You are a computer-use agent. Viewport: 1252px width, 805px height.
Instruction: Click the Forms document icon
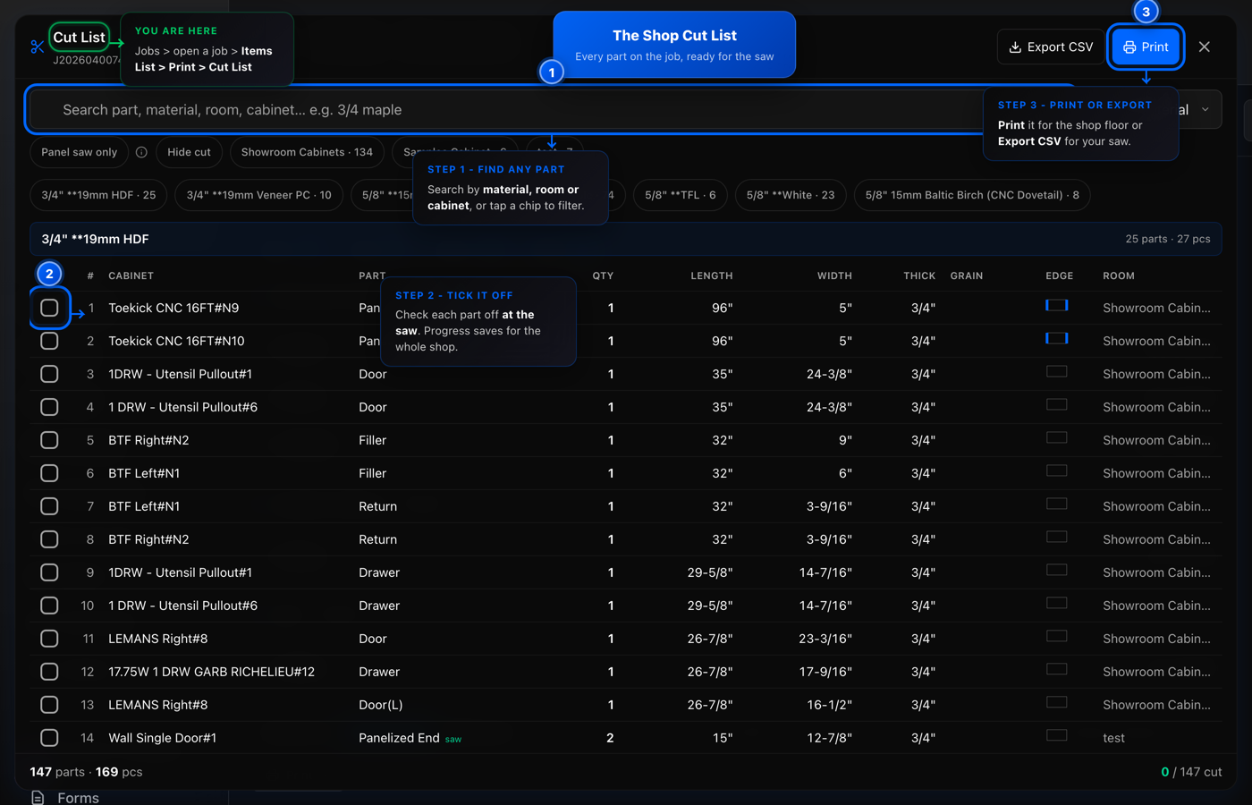pos(38,798)
